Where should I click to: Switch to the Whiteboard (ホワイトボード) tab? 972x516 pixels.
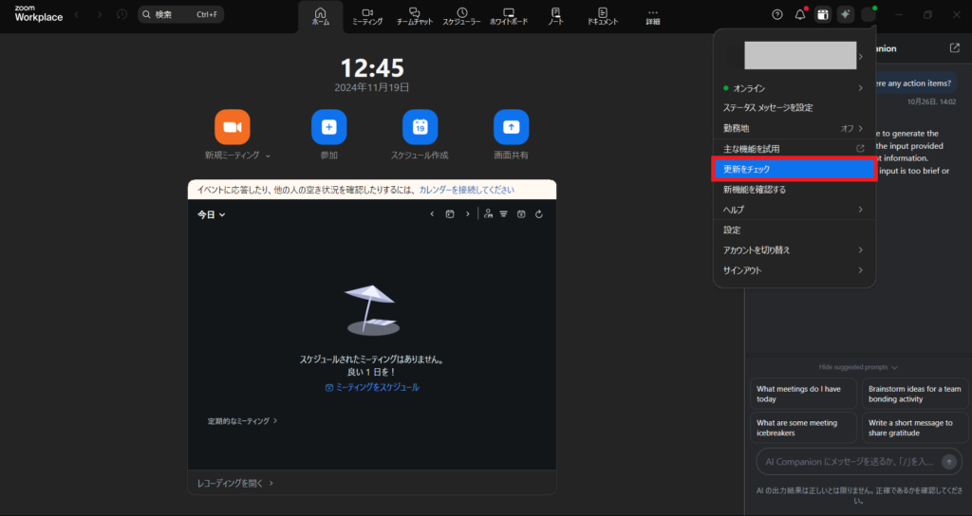(x=509, y=16)
